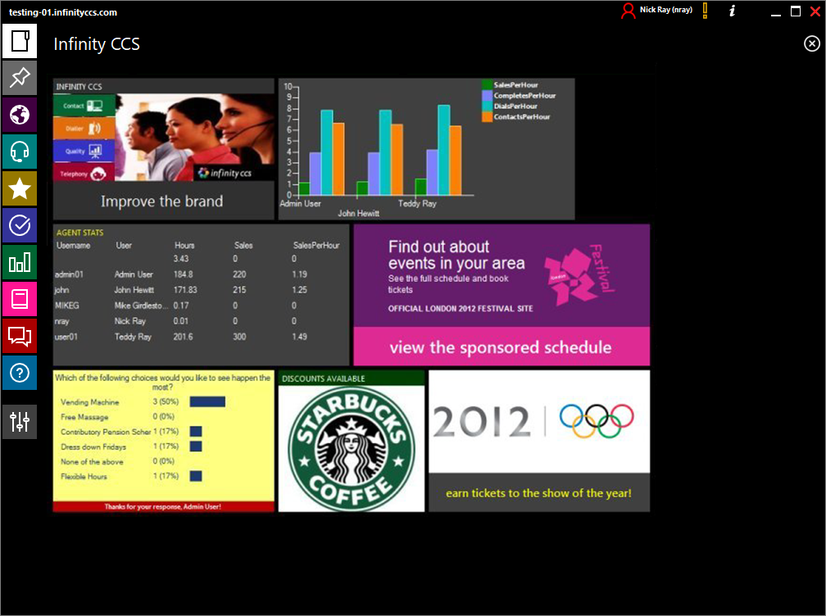This screenshot has height=616, width=826.
Task: Click Find out about events heading
Action: (x=456, y=255)
